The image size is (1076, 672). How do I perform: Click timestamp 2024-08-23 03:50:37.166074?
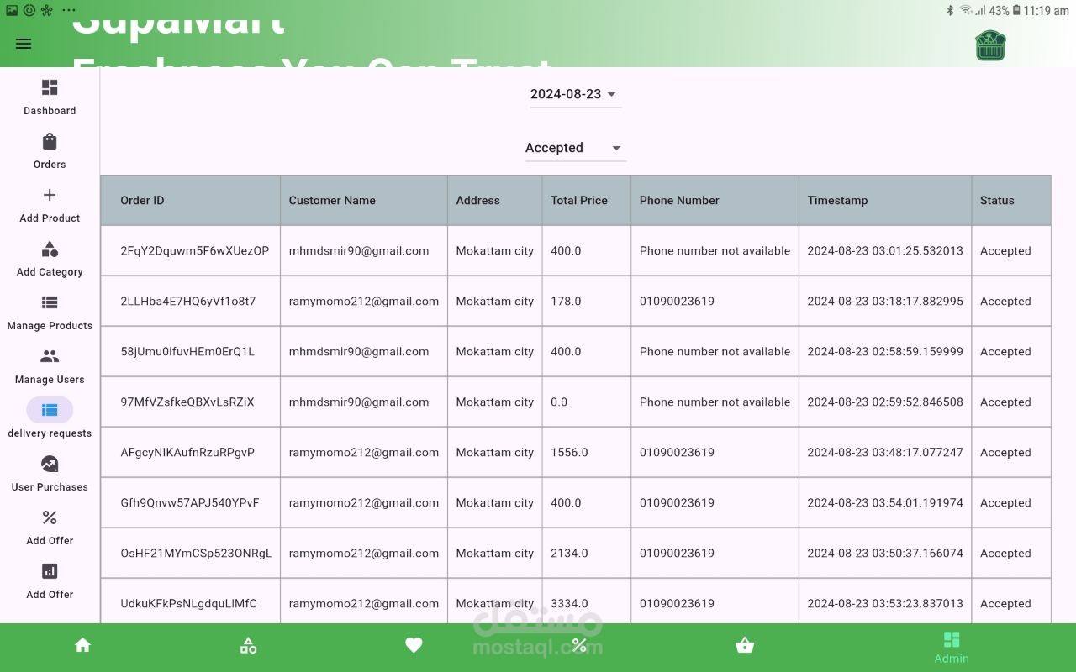click(885, 553)
